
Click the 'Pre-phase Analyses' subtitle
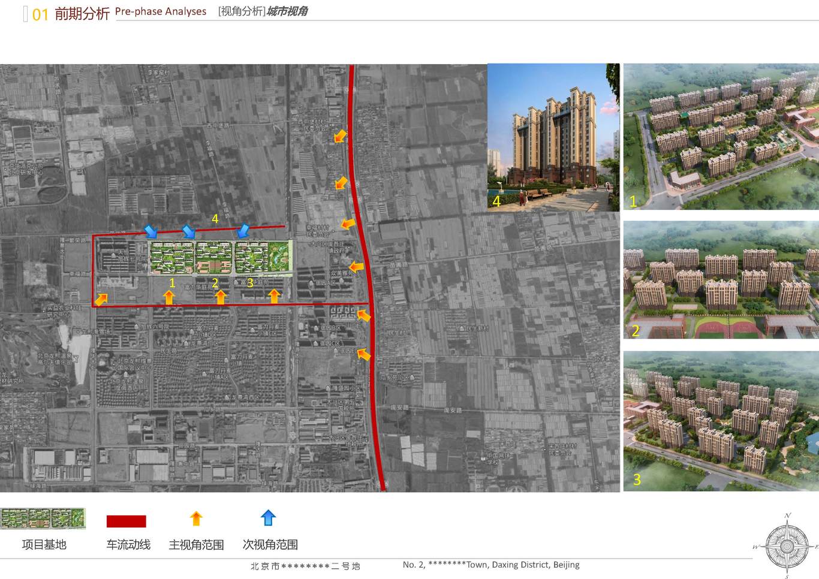[x=161, y=11]
